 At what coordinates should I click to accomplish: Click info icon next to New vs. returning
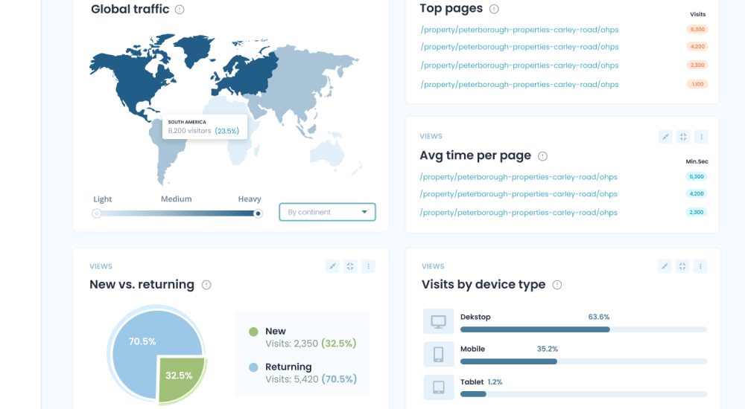206,285
